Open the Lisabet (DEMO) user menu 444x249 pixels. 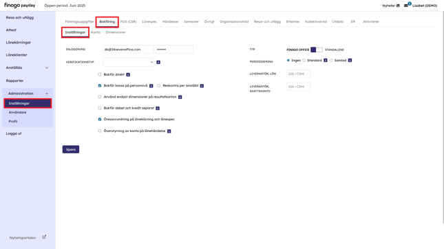pyautogui.click(x=425, y=6)
